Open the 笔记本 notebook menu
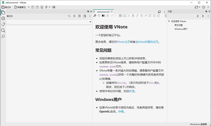Screen dimensions: 211x126 coord(6,7)
